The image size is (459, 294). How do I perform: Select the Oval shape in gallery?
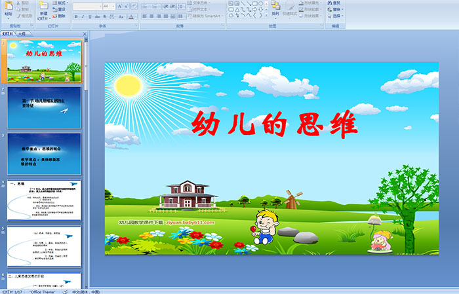tap(260, 3)
